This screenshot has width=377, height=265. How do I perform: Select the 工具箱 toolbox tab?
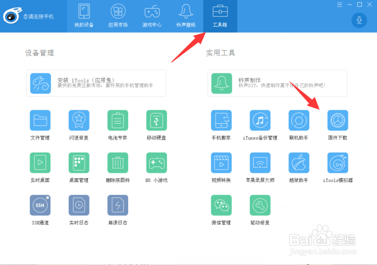coord(220,16)
